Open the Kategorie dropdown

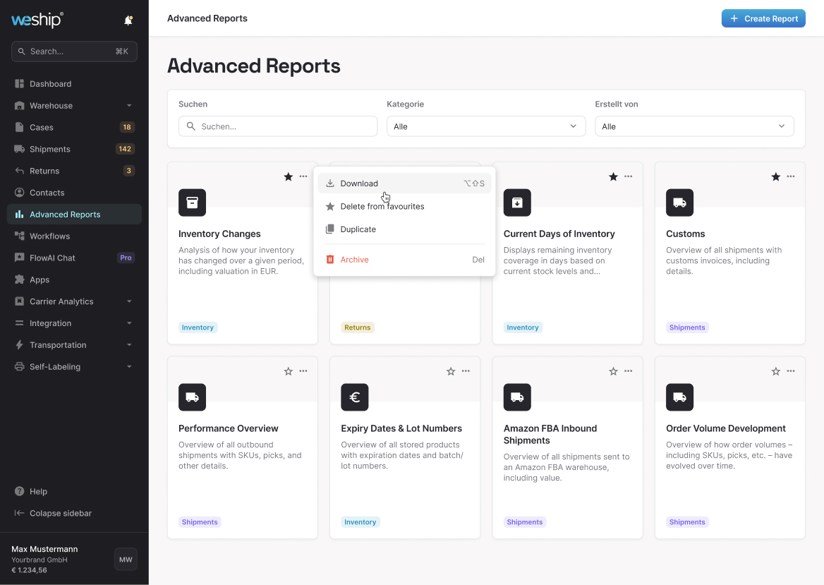(x=485, y=126)
